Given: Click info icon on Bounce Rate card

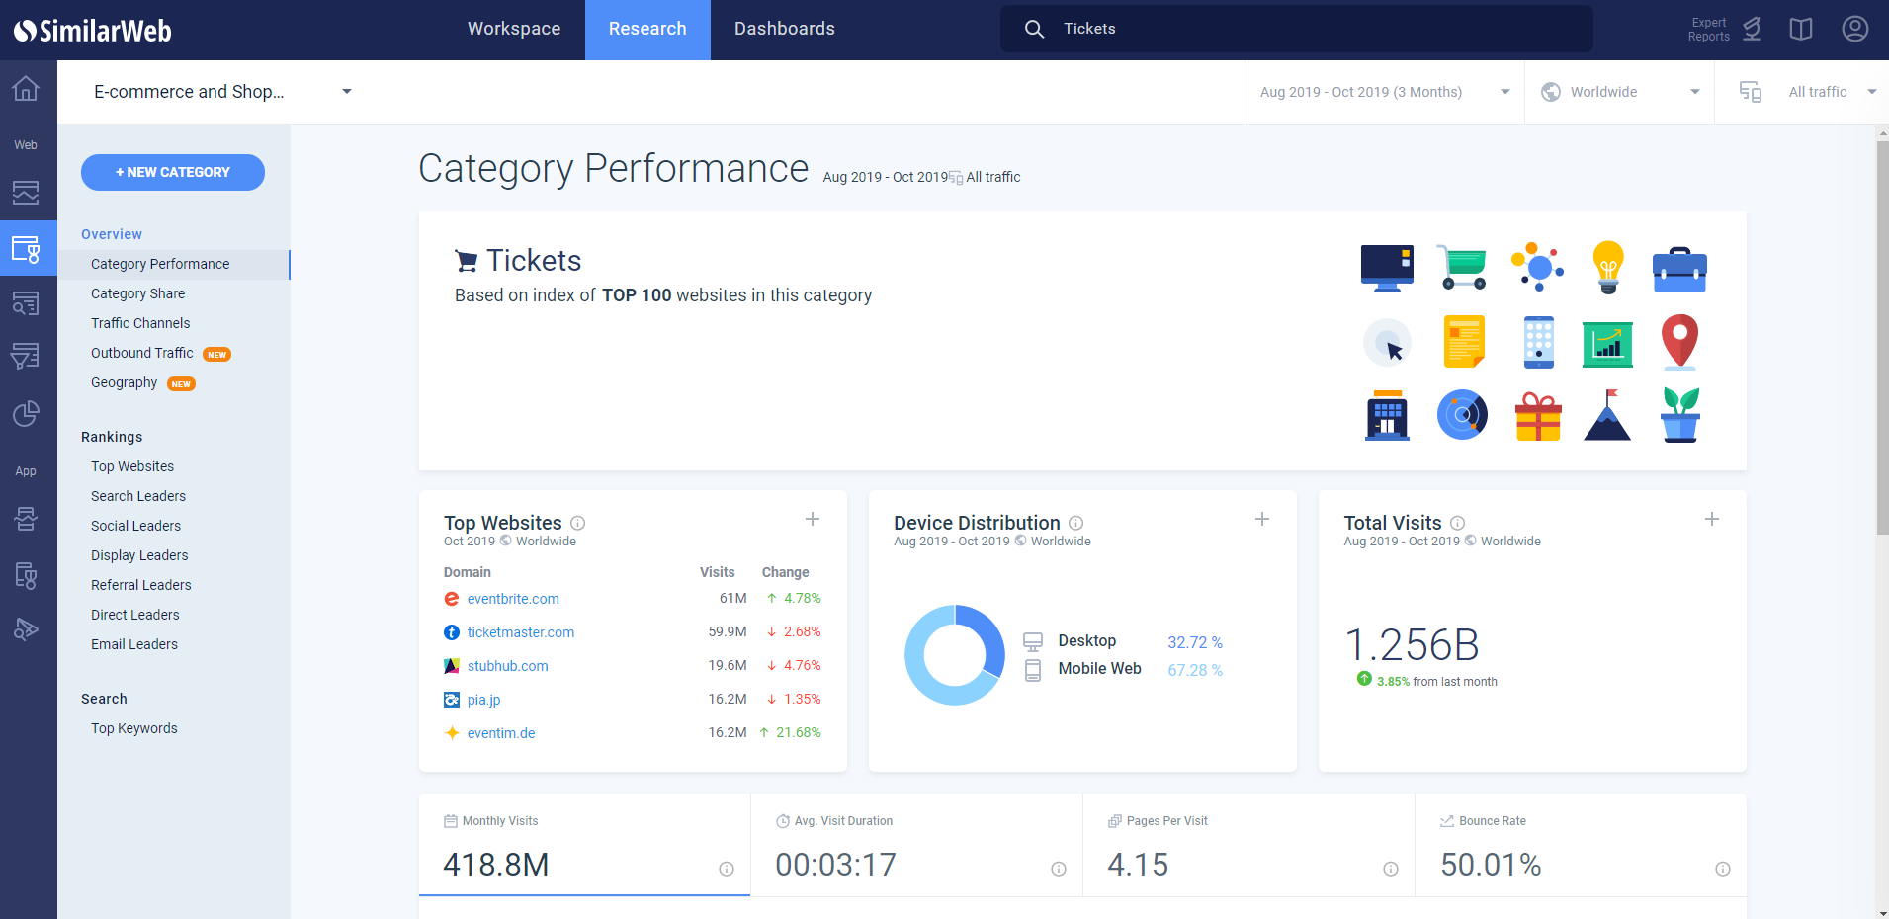Looking at the screenshot, I should 1723,869.
